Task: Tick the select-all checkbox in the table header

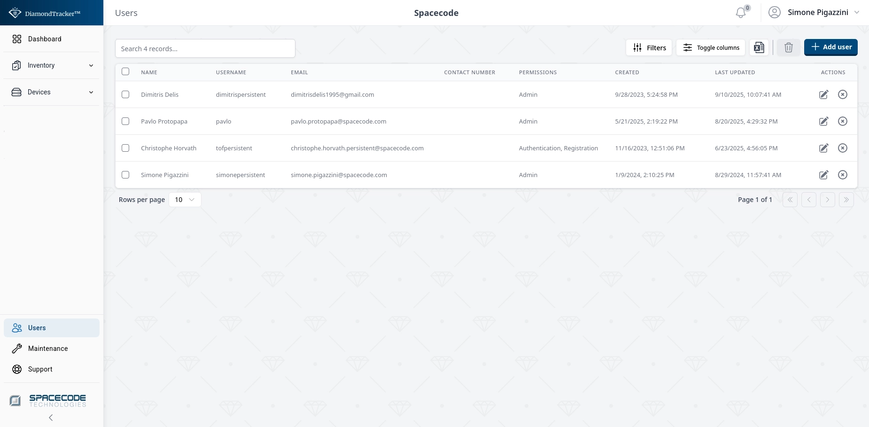Action: 125,72
